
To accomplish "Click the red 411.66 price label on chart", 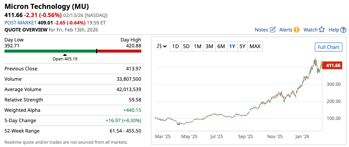I will (x=332, y=66).
